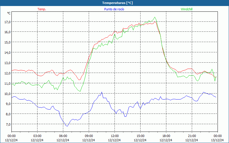Click the 8,0 y-axis value
Viewport: 229px width, 143px height.
(x=8, y=114)
